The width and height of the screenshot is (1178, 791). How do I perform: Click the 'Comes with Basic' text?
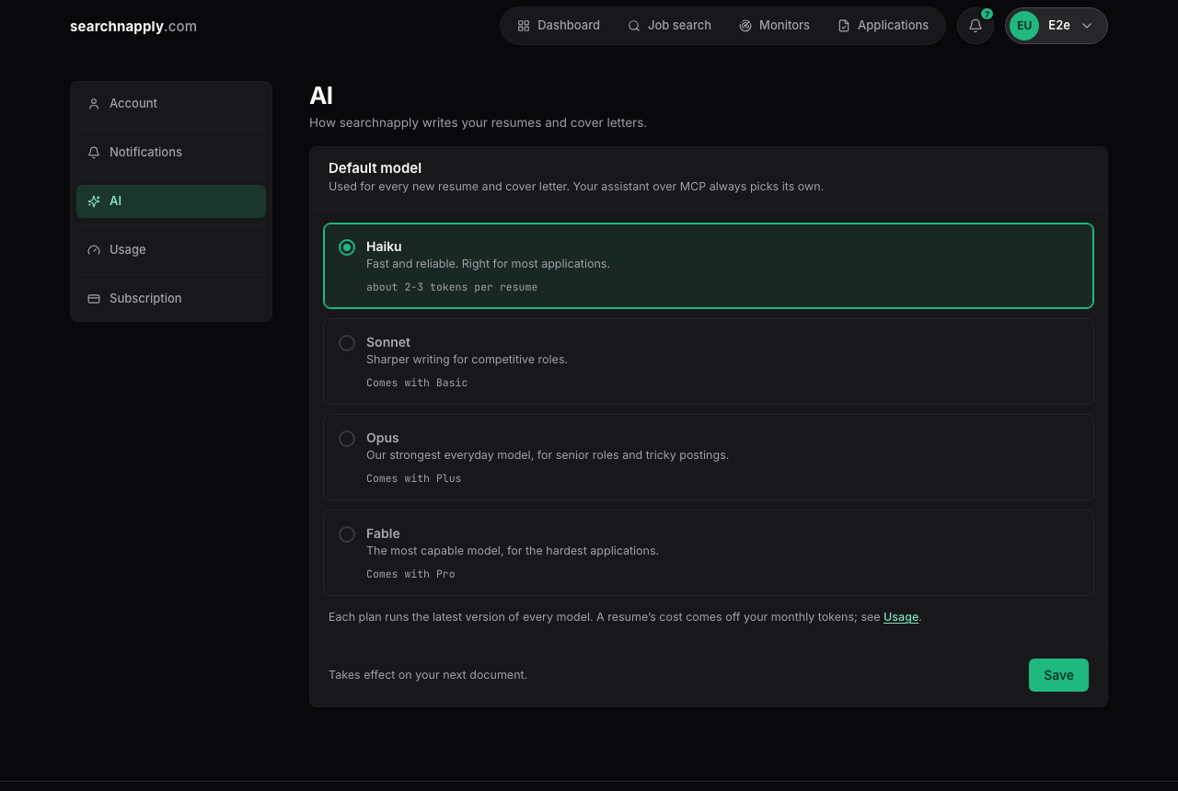(417, 383)
